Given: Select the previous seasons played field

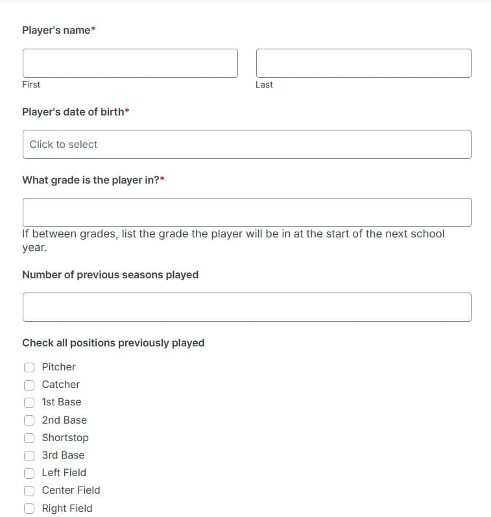Looking at the screenshot, I should click(x=247, y=307).
